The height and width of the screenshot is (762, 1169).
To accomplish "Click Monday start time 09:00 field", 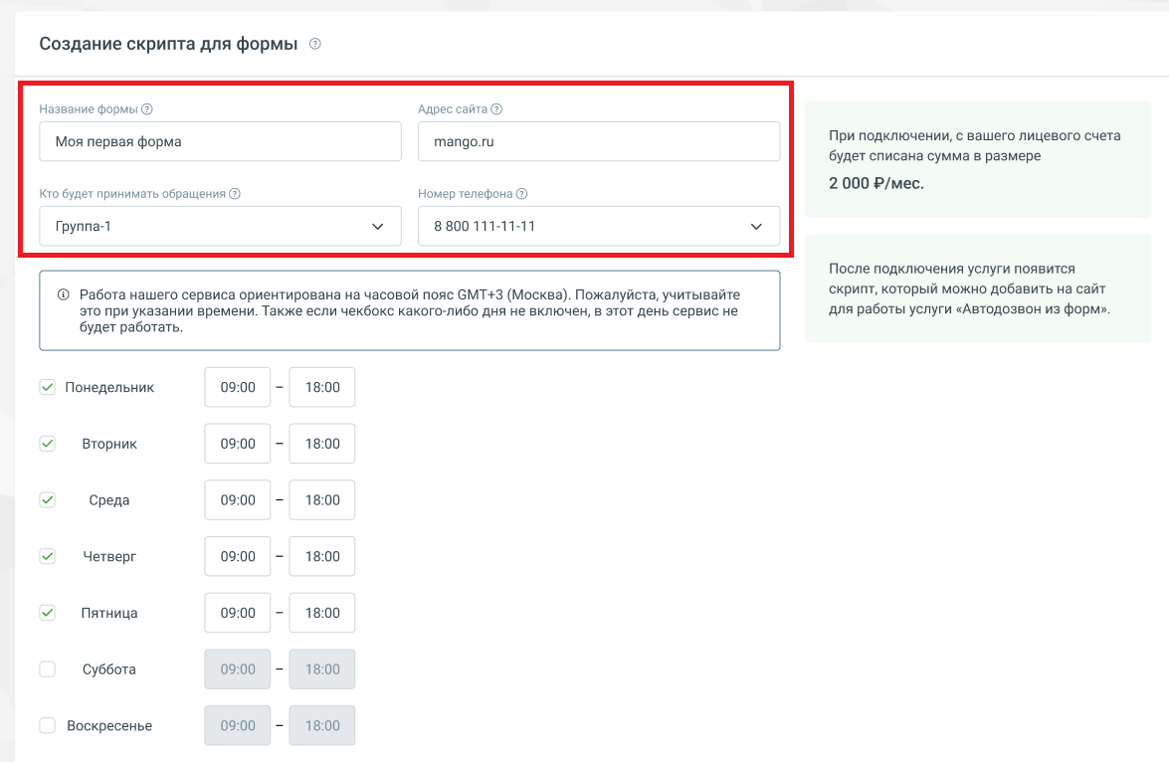I will pos(238,387).
